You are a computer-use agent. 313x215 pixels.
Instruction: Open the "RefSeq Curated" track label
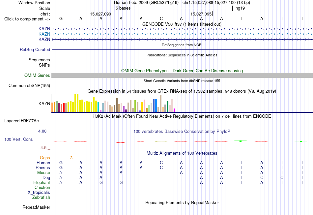tap(35, 49)
